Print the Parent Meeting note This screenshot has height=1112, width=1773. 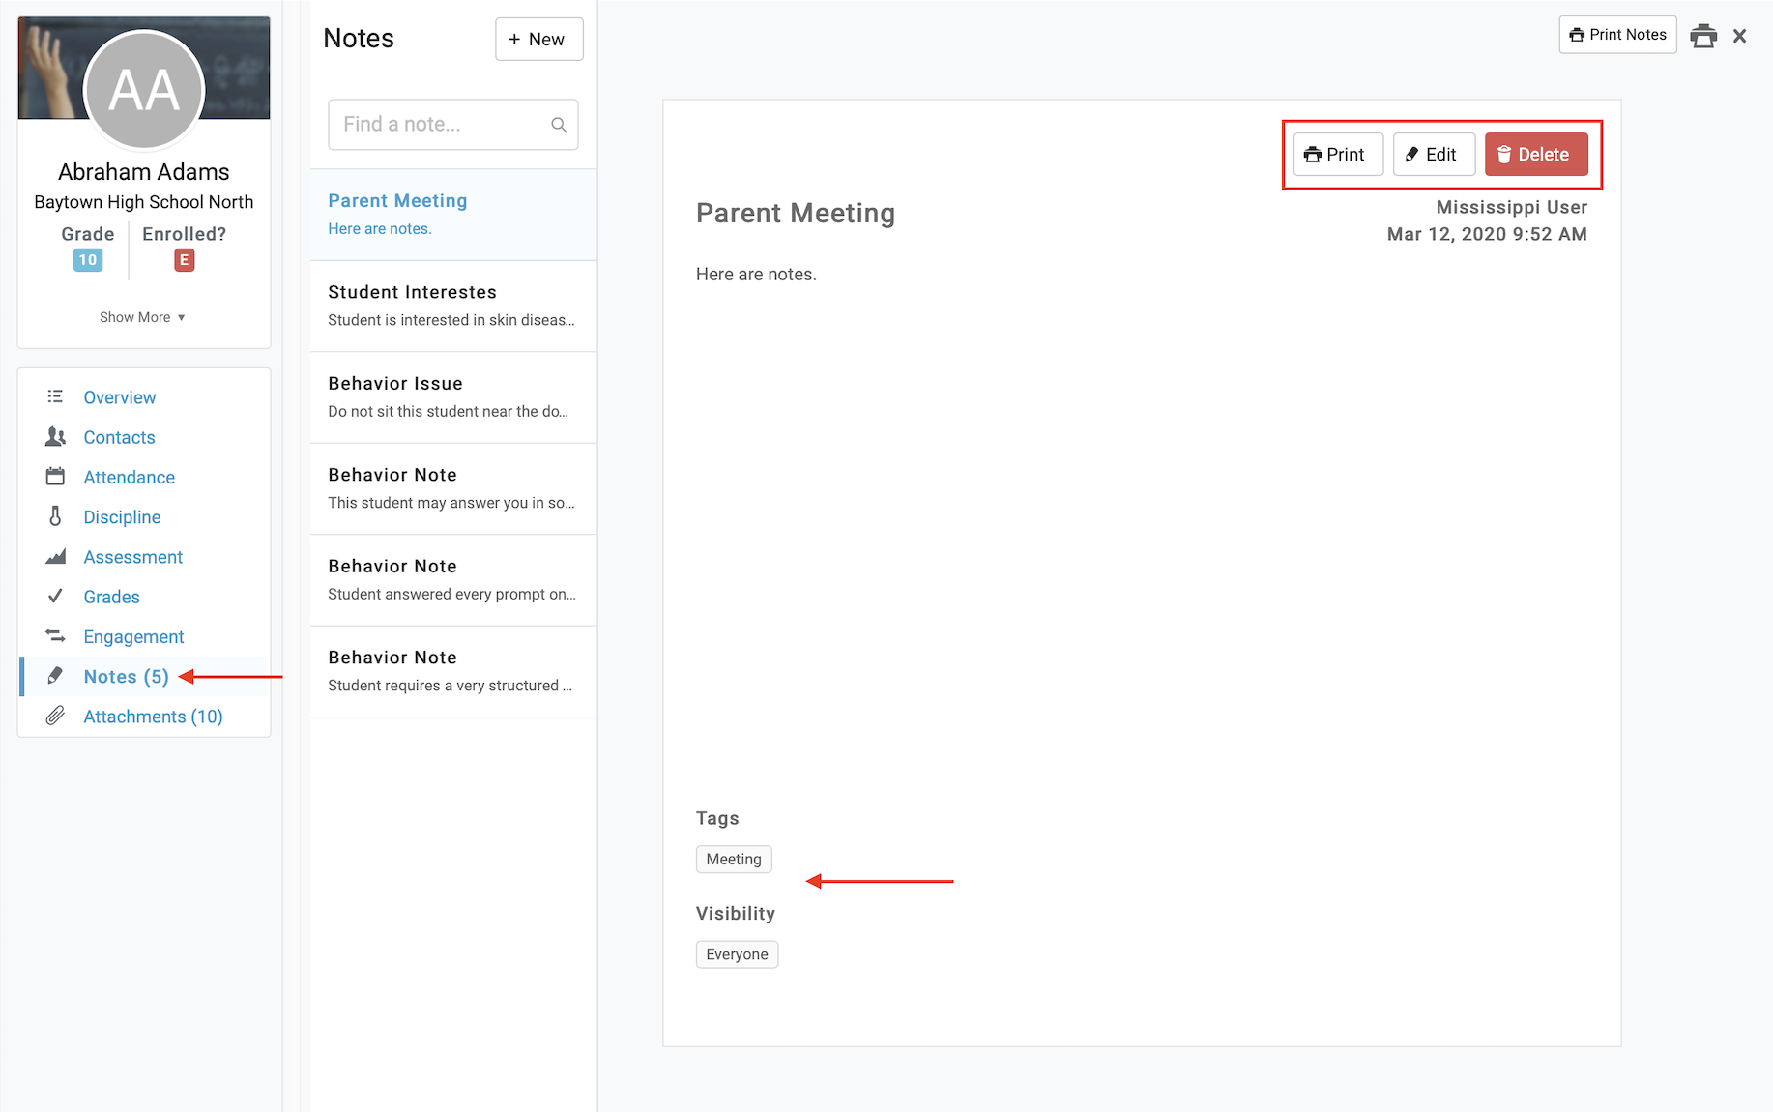1338,155
